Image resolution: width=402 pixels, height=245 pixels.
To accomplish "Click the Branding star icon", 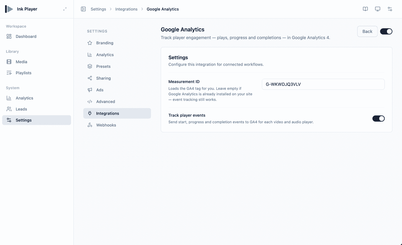I will click(90, 43).
